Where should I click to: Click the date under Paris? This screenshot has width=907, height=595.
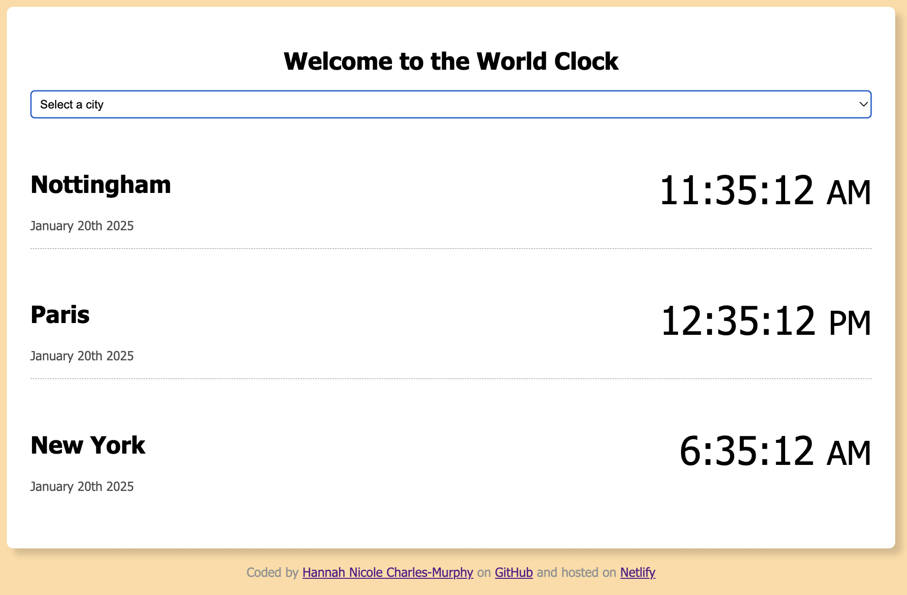point(82,356)
